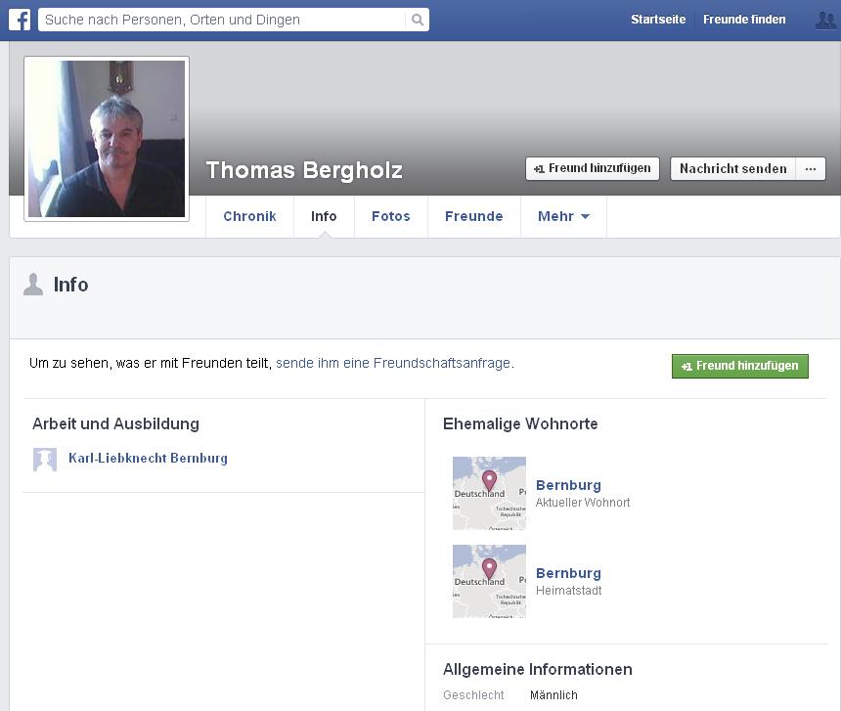
Task: Click the workplace placeholder icon beside Karl-Liebknecht Bernburg
Action: click(x=44, y=459)
